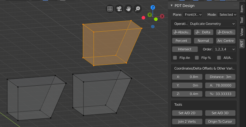Click the blue Z axis gizmo ball
Screen dimensions: 246x127
(x=153, y=7)
